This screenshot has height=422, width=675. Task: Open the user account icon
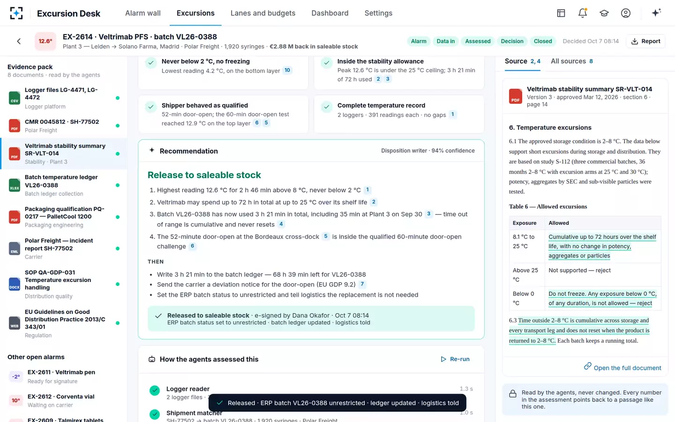tap(626, 13)
